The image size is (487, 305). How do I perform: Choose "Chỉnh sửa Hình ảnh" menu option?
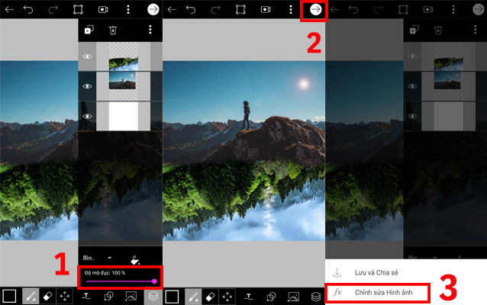point(380,292)
